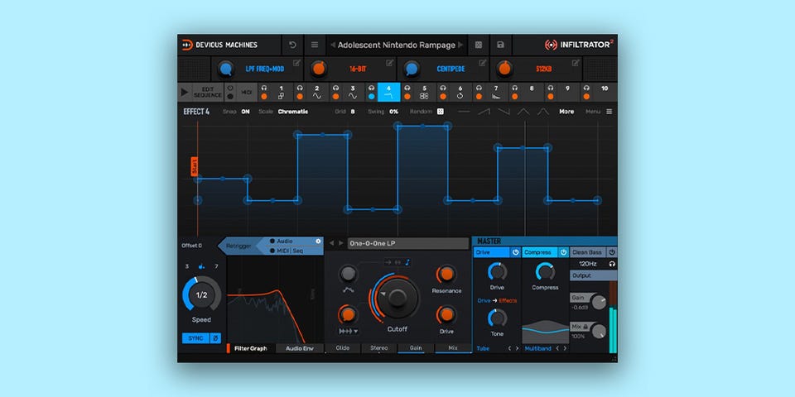The width and height of the screenshot is (795, 397).
Task: Select the ramp down shape preset
Action: point(503,112)
